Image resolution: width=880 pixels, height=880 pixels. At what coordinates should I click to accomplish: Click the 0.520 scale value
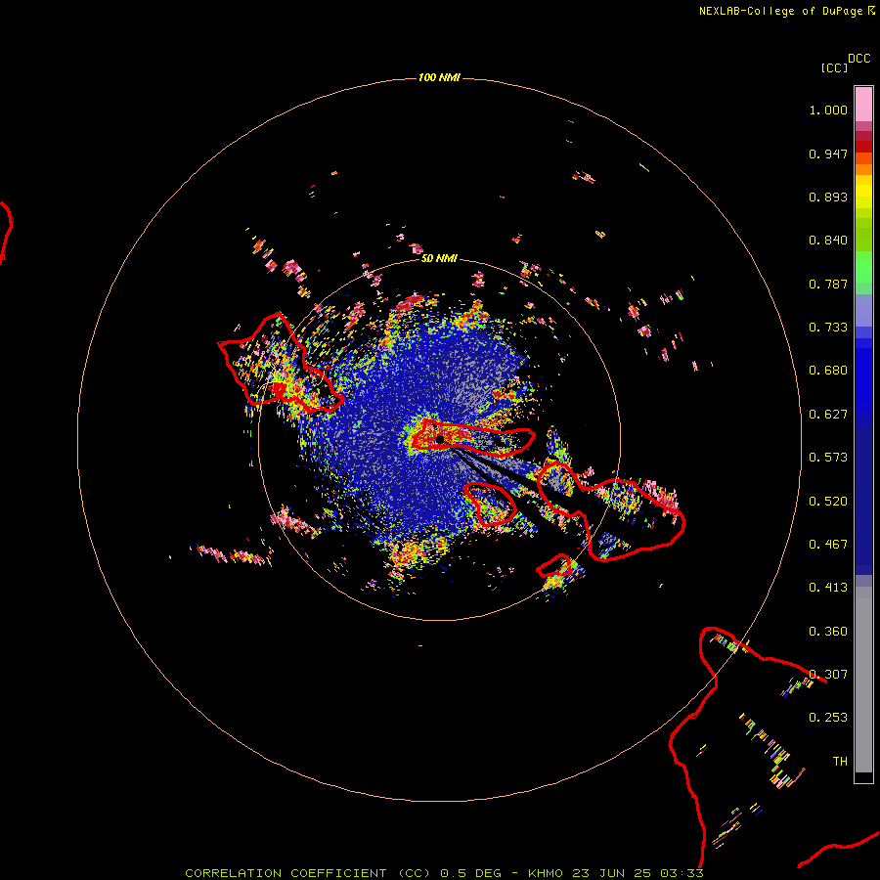(828, 502)
